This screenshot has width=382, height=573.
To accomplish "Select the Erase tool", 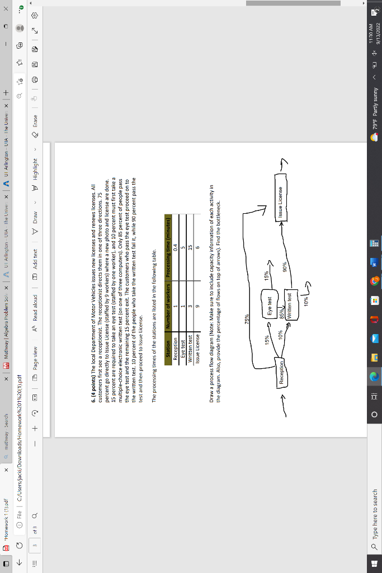I will (x=35, y=126).
